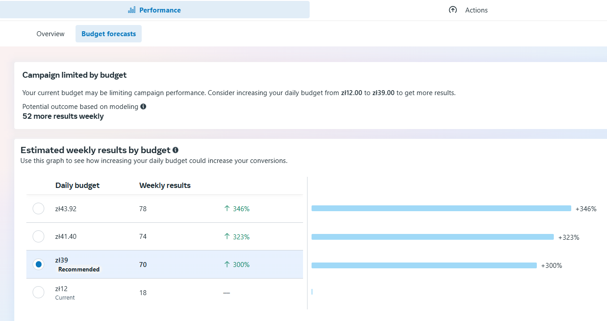Open the Budget forecasts tab
607x321 pixels.
tap(108, 33)
